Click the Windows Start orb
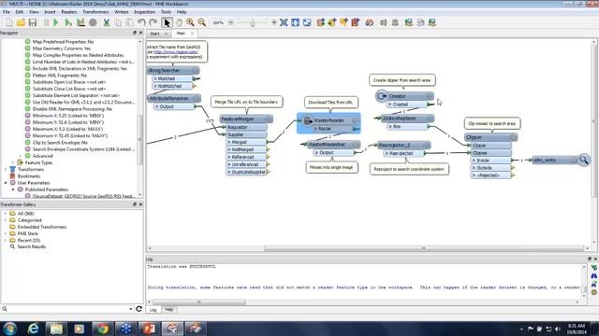The image size is (599, 336). point(9,329)
